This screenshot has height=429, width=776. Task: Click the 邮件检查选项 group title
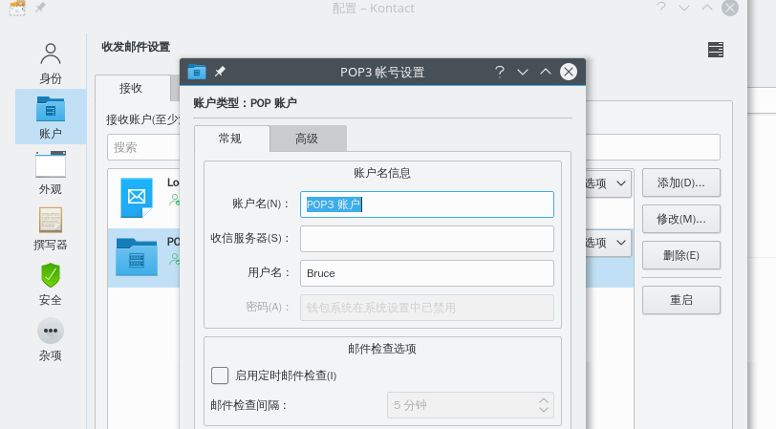382,349
